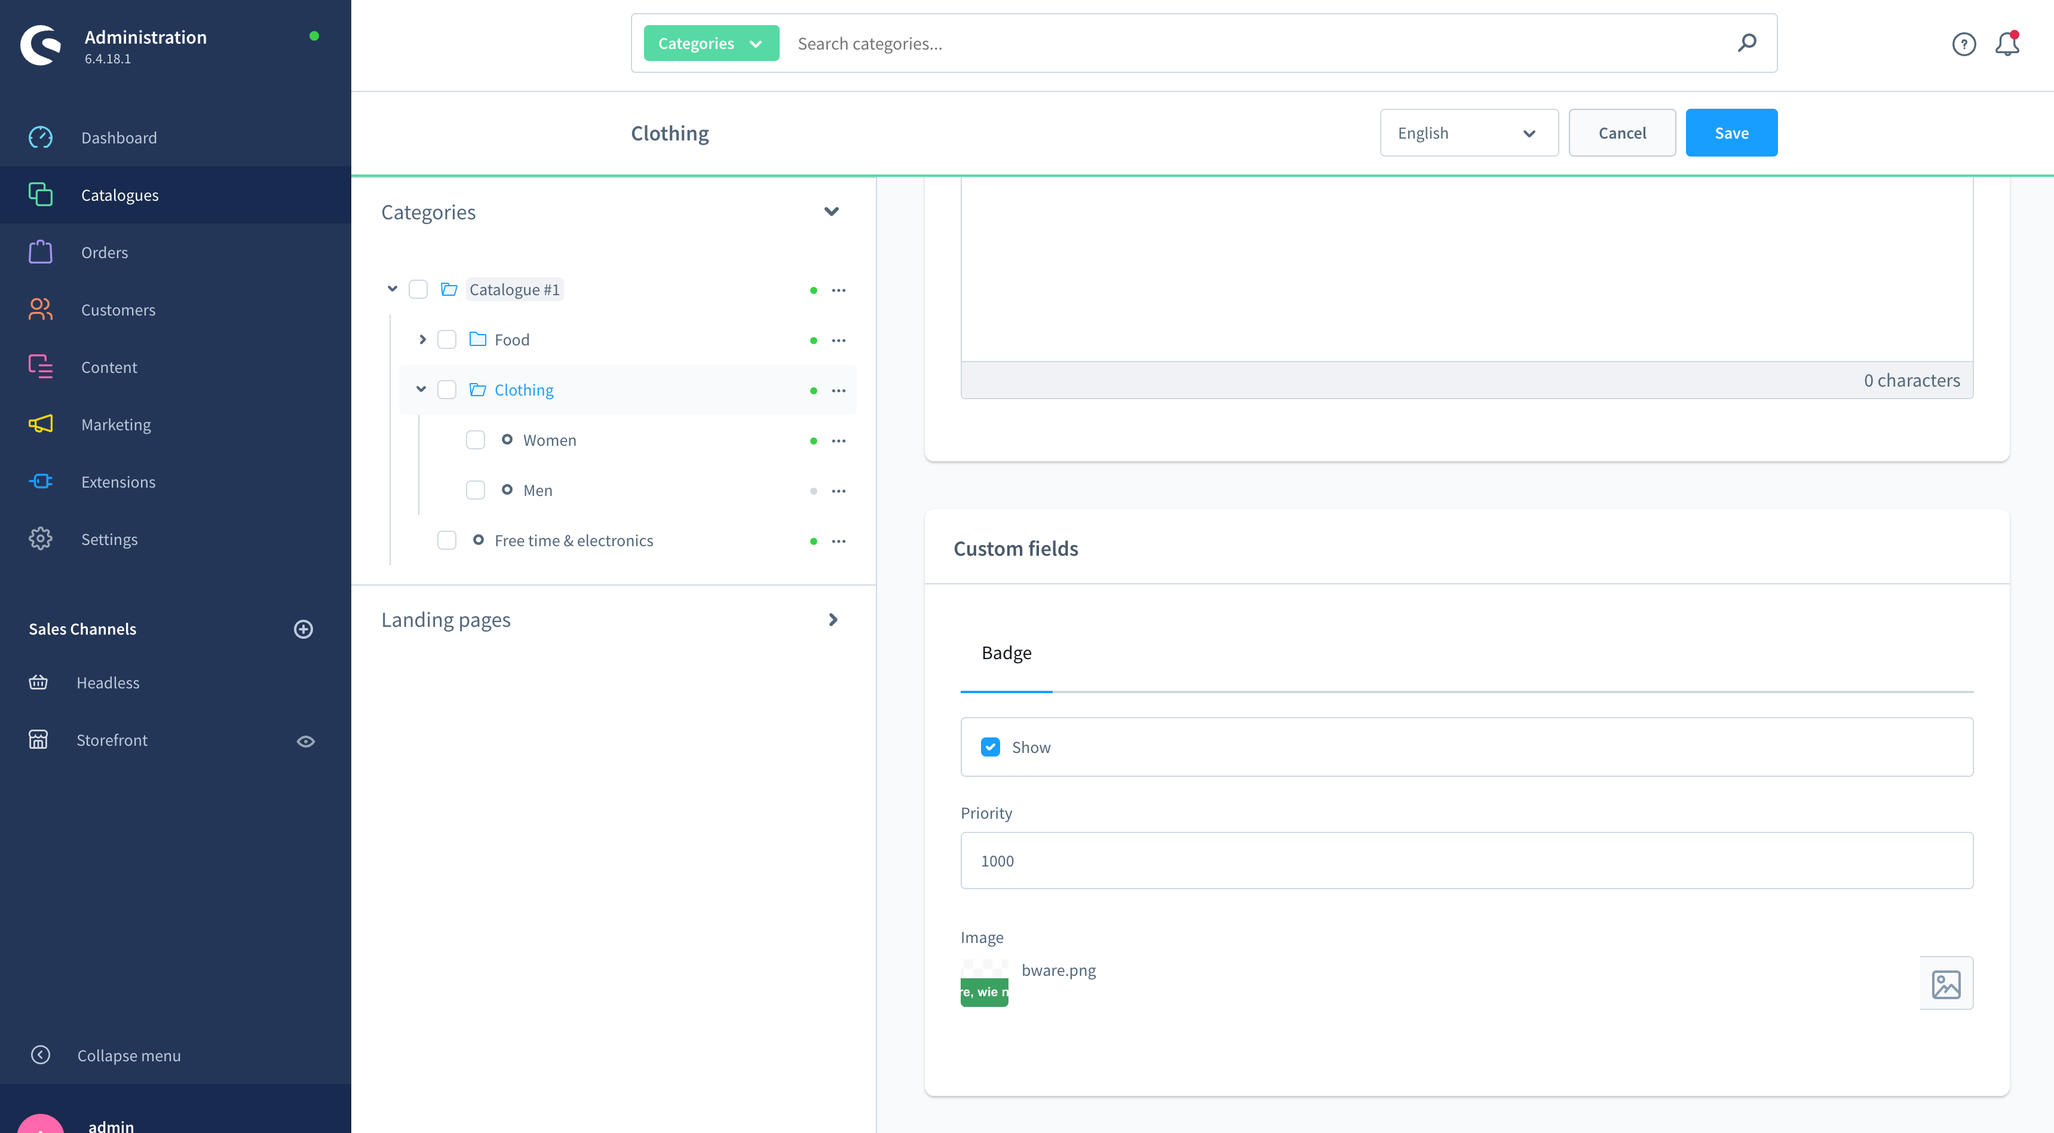
Task: Check the Food category checkbox
Action: [x=446, y=339]
